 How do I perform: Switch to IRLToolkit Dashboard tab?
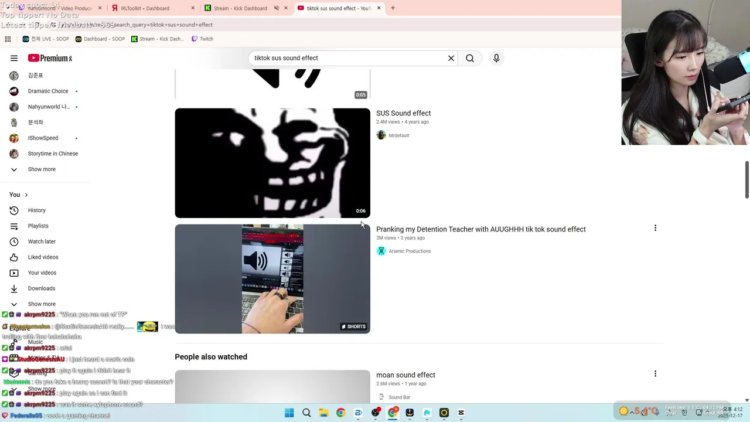152,8
